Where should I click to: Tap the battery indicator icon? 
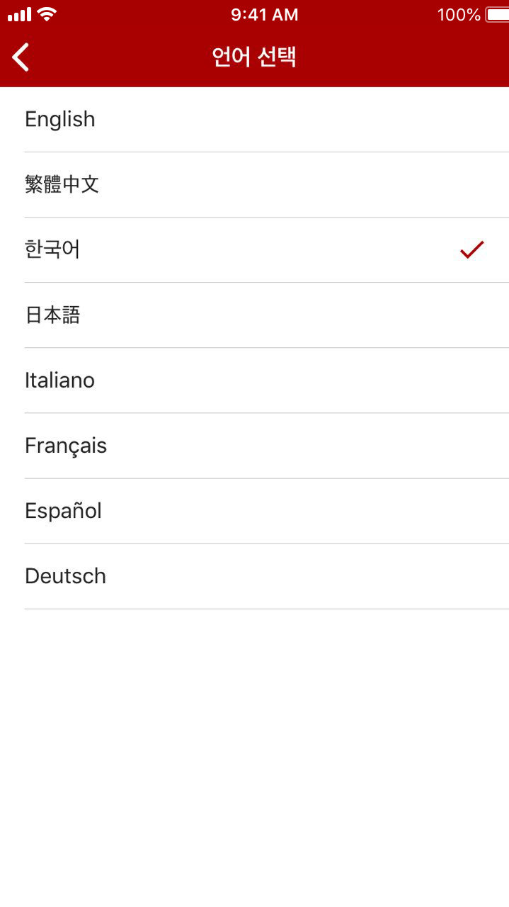tap(497, 14)
